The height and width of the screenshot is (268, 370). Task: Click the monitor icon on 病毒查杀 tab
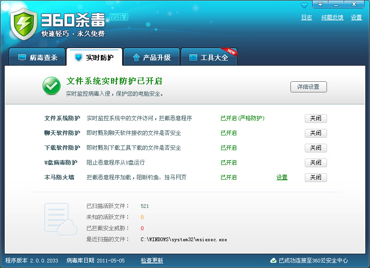click(22, 57)
